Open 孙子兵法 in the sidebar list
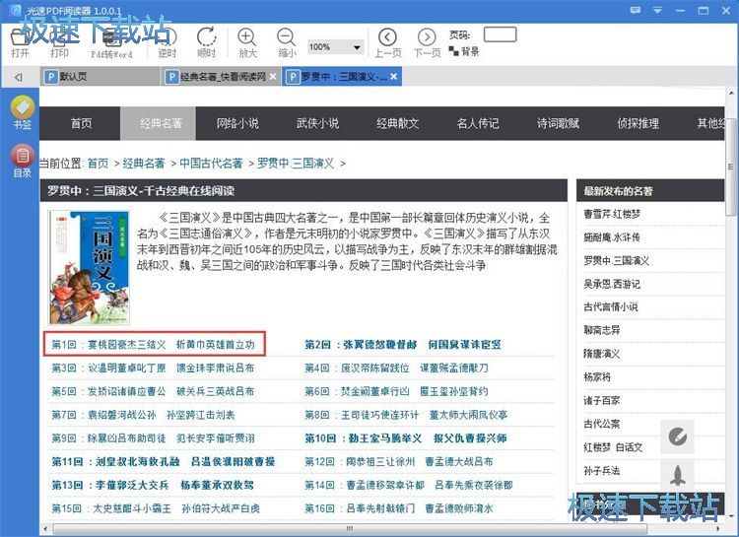This screenshot has width=739, height=537. coord(602,471)
